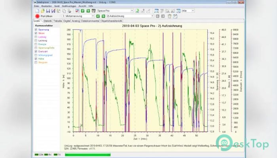This screenshot has width=277, height=158.
Task: Switch to next device with green right arrow
Action: (88, 11)
